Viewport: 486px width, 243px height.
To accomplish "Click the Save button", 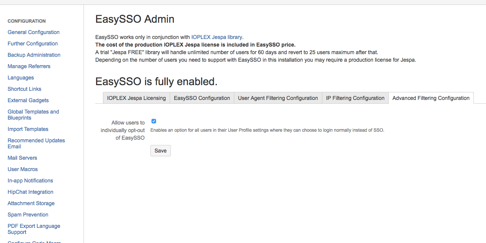I will [161, 151].
